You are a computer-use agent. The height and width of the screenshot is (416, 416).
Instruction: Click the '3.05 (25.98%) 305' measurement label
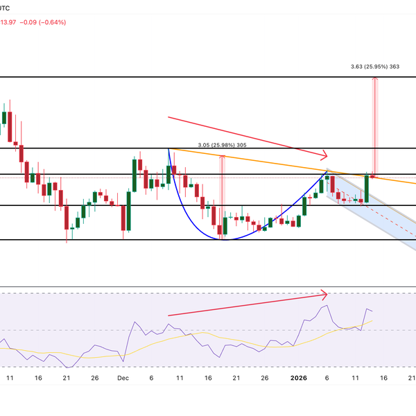point(222,145)
